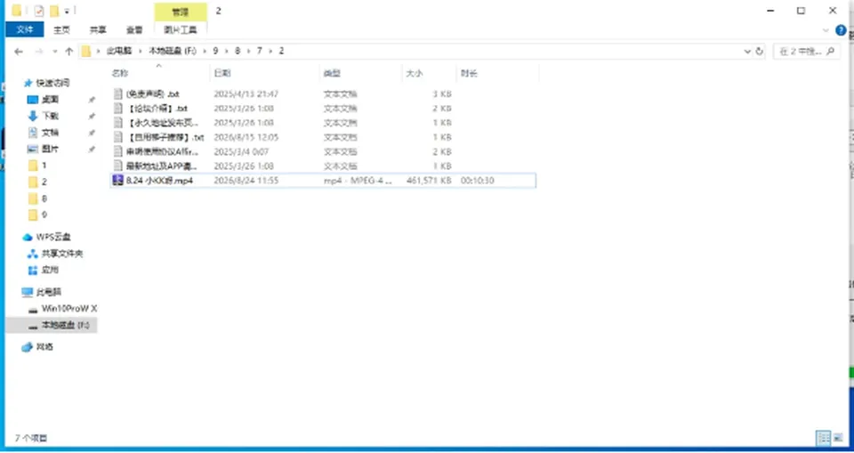Open 桌面 in the navigation pane
The image size is (854, 453).
pos(50,100)
